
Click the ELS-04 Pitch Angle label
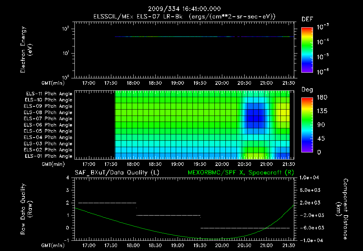pyautogui.click(x=48, y=137)
